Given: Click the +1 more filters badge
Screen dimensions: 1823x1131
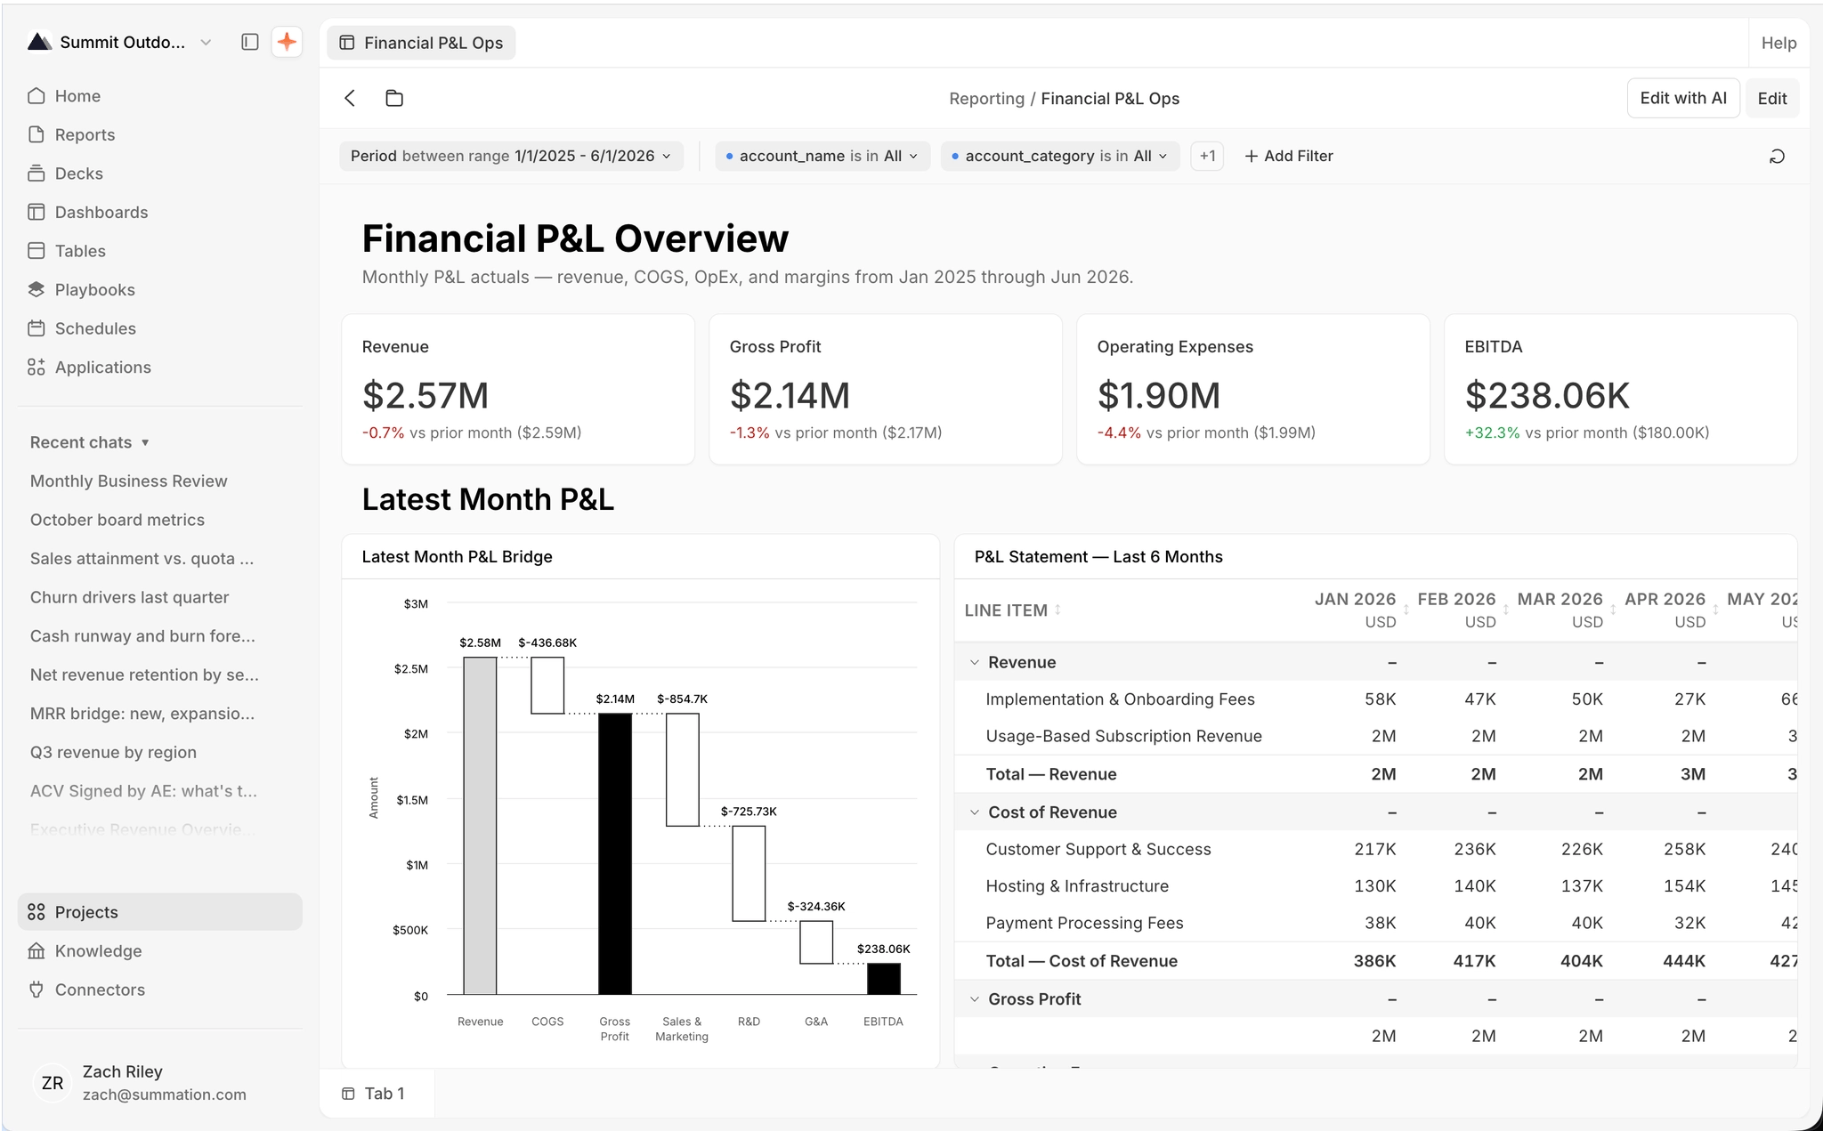Looking at the screenshot, I should [x=1207, y=156].
